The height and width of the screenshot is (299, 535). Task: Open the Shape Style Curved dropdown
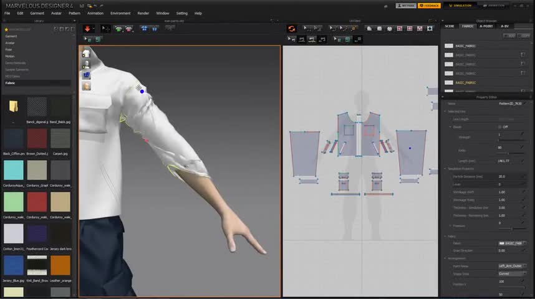coord(513,273)
